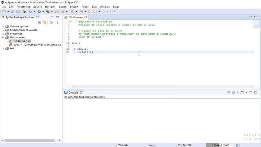Open the File menu
261x147 pixels.
(4, 7)
